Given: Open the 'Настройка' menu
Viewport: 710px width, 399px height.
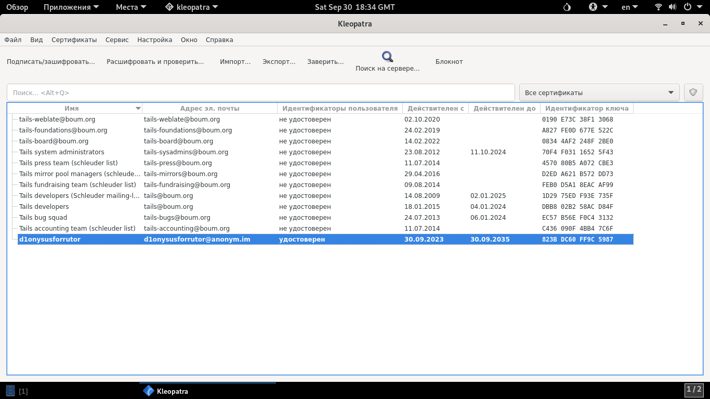Looking at the screenshot, I should coord(154,39).
